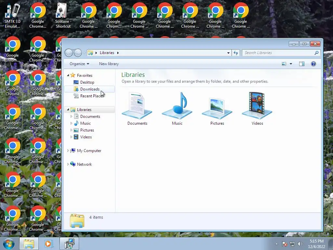Select the SMTK 3.0 Emulator desktop icon

tap(12, 16)
